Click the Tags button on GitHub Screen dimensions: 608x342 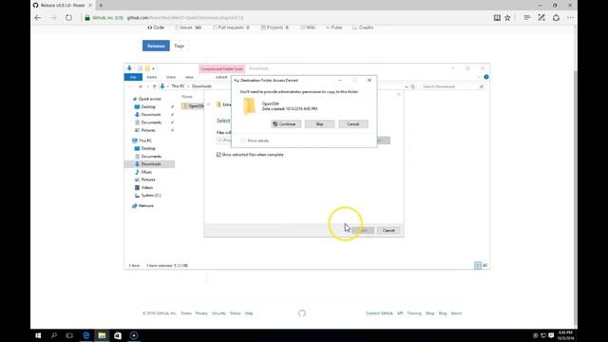click(180, 46)
